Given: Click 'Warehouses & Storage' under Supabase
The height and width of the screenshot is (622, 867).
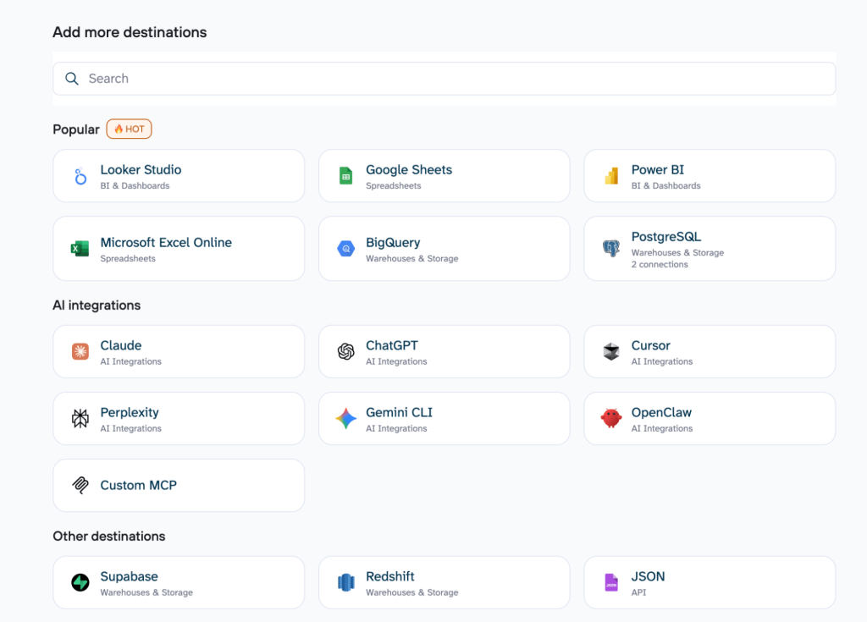Looking at the screenshot, I should (x=146, y=592).
